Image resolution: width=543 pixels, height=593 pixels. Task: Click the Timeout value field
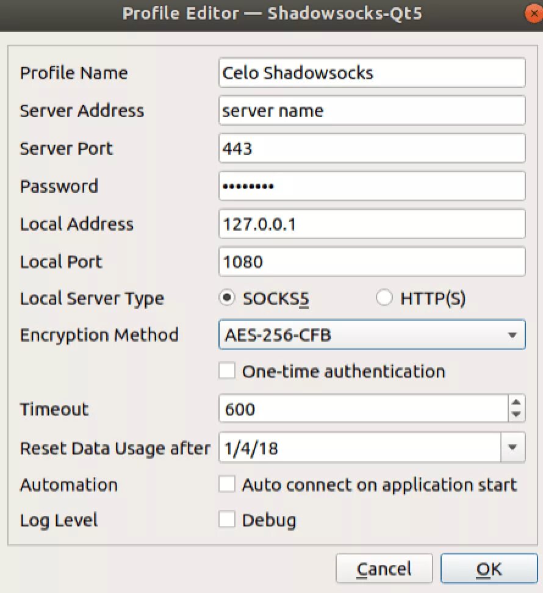coord(363,409)
